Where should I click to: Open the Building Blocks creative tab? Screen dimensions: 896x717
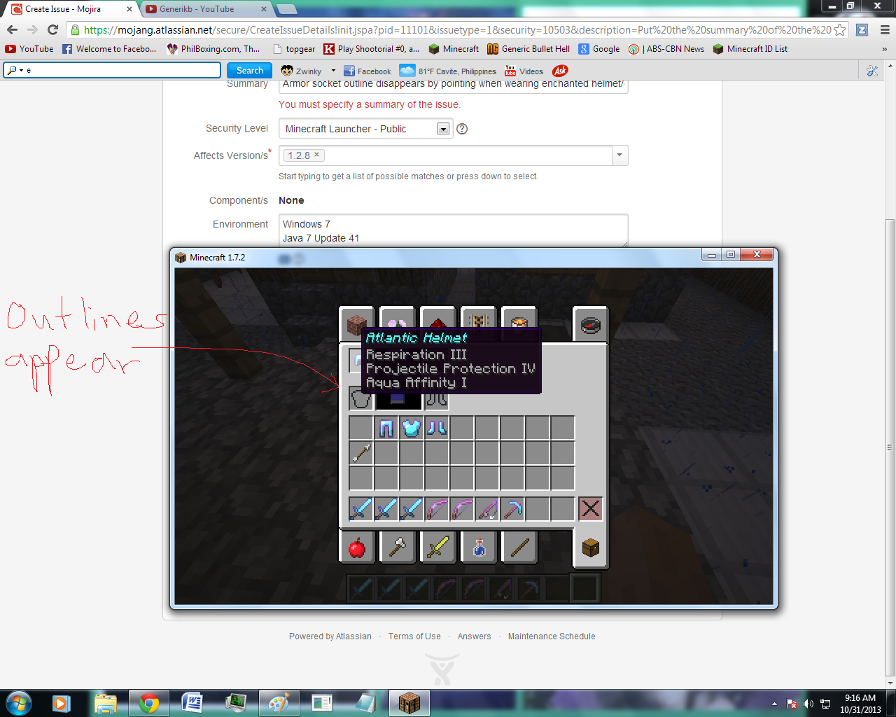click(357, 324)
